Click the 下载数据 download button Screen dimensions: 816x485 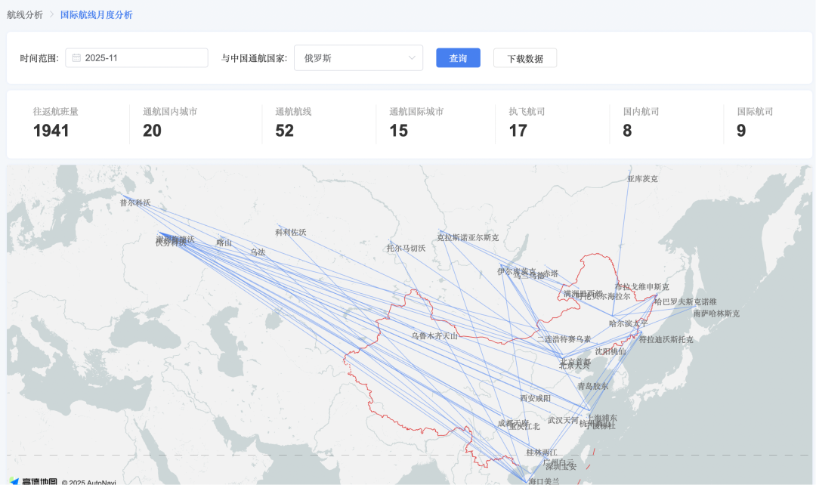click(525, 57)
